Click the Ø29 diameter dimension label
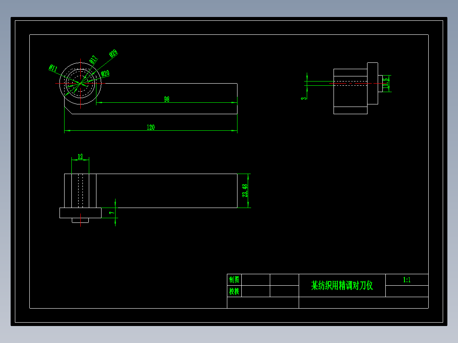The image size is (458, 343). pos(113,53)
